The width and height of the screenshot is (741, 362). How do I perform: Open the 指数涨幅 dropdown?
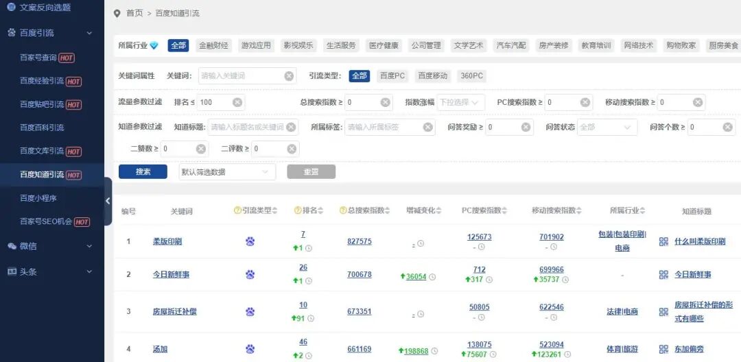coord(461,102)
